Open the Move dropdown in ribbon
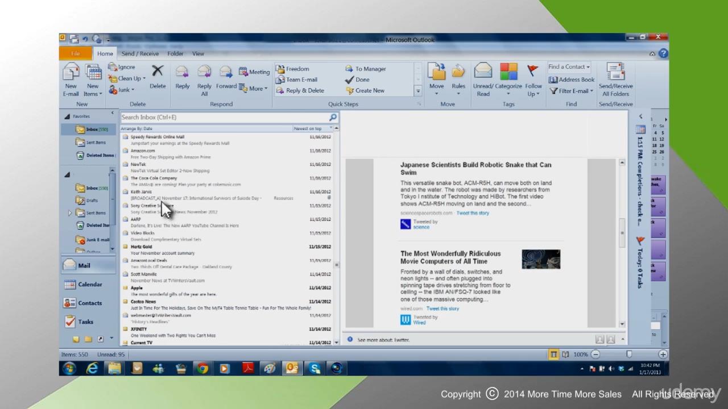728x409 pixels. point(436,78)
